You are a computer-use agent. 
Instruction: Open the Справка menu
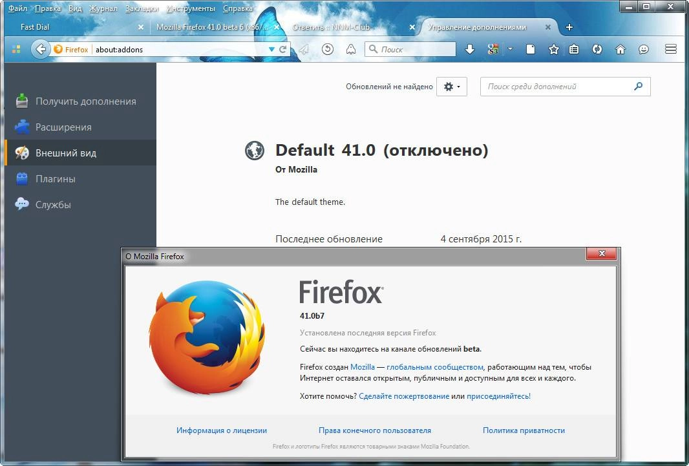pos(238,8)
